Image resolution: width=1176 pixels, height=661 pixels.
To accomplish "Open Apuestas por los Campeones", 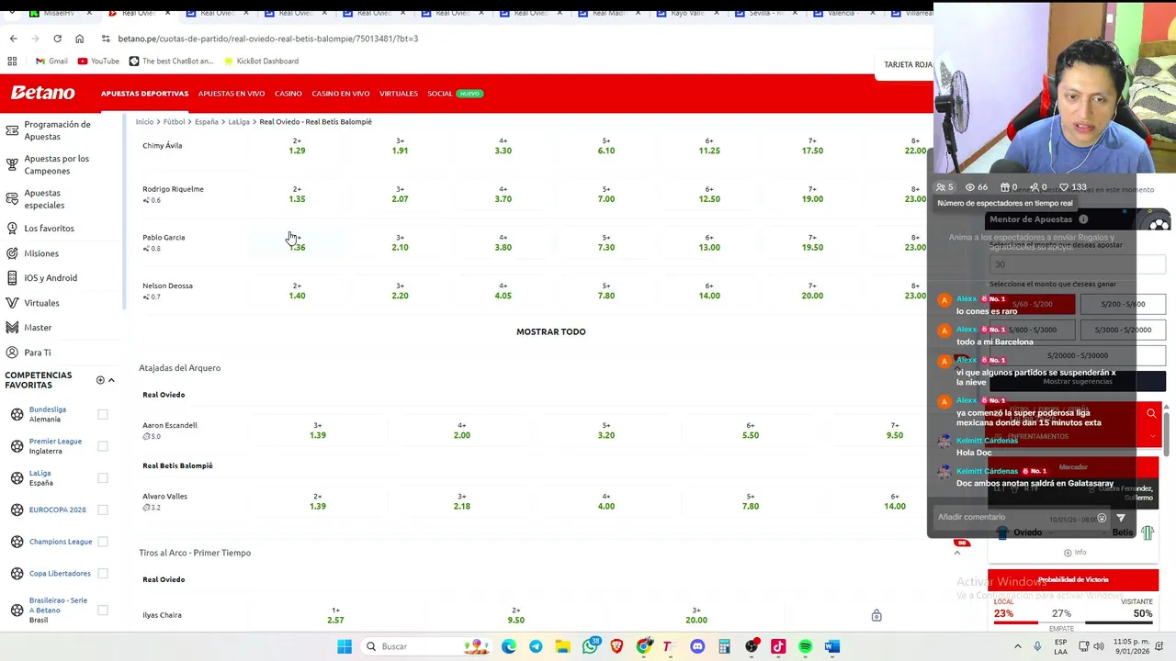I will coord(56,164).
